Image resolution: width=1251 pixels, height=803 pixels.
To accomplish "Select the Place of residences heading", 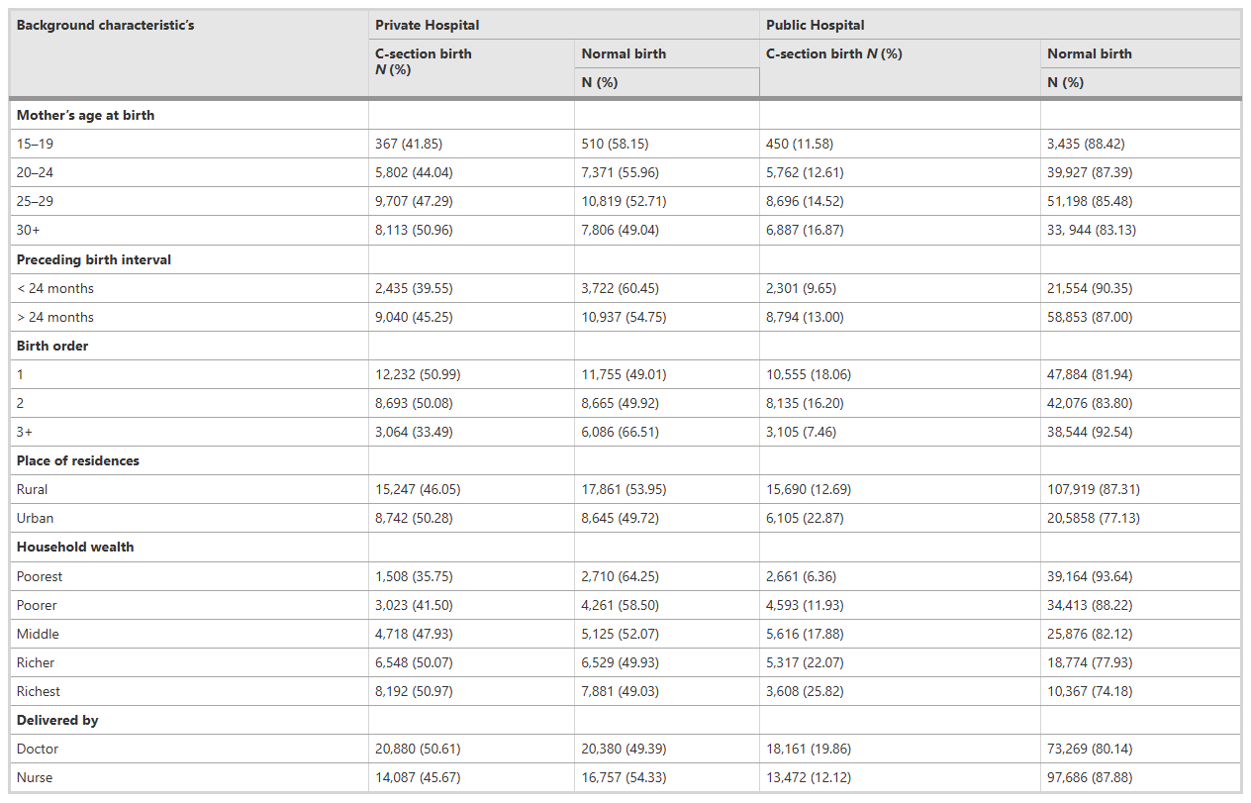I will pyautogui.click(x=78, y=460).
